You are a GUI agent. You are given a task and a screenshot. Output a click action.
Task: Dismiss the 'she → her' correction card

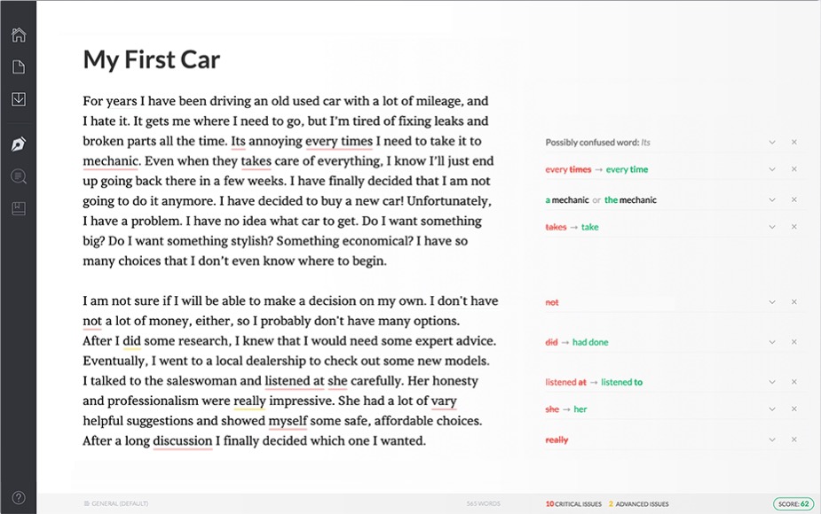pyautogui.click(x=793, y=409)
